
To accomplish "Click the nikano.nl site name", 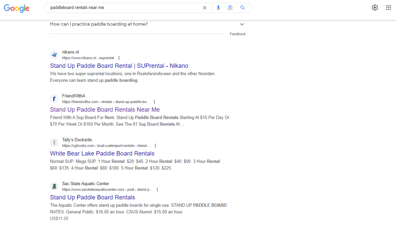I will tap(70, 52).
